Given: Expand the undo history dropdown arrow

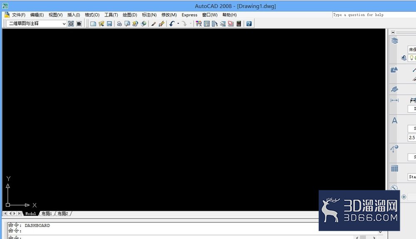Looking at the screenshot, I should coord(178,24).
